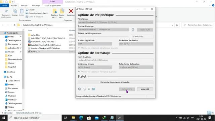Click the Supprimer red X icon
Screen dimensions: 215x121
point(71,11)
